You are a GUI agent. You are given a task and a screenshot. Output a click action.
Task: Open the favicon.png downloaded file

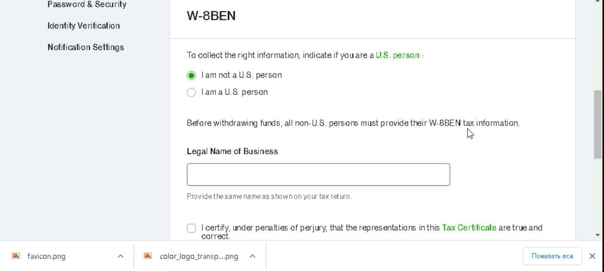click(x=46, y=256)
